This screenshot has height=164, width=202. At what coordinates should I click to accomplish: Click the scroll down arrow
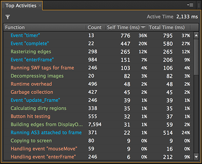click(x=196, y=157)
